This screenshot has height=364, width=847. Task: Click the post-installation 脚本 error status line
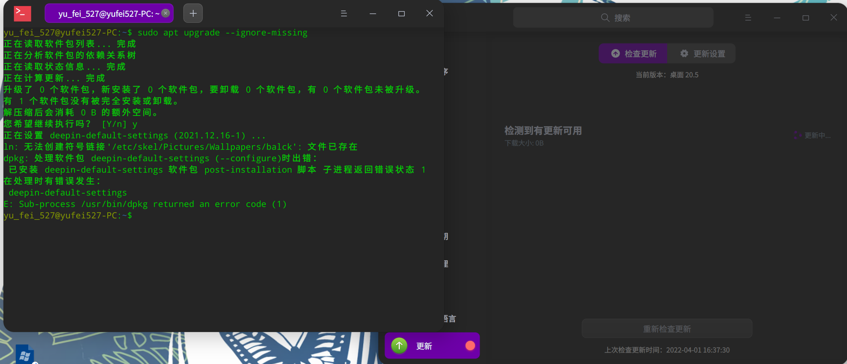coord(217,170)
